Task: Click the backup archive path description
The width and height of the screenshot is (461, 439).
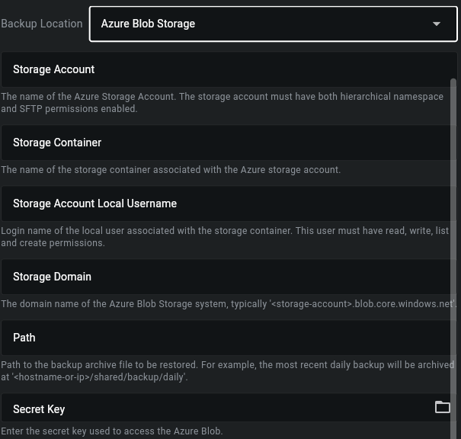Action: pyautogui.click(x=228, y=370)
